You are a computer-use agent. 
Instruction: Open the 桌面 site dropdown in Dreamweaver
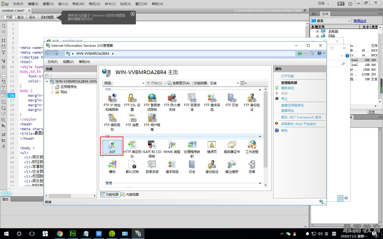coord(331,21)
